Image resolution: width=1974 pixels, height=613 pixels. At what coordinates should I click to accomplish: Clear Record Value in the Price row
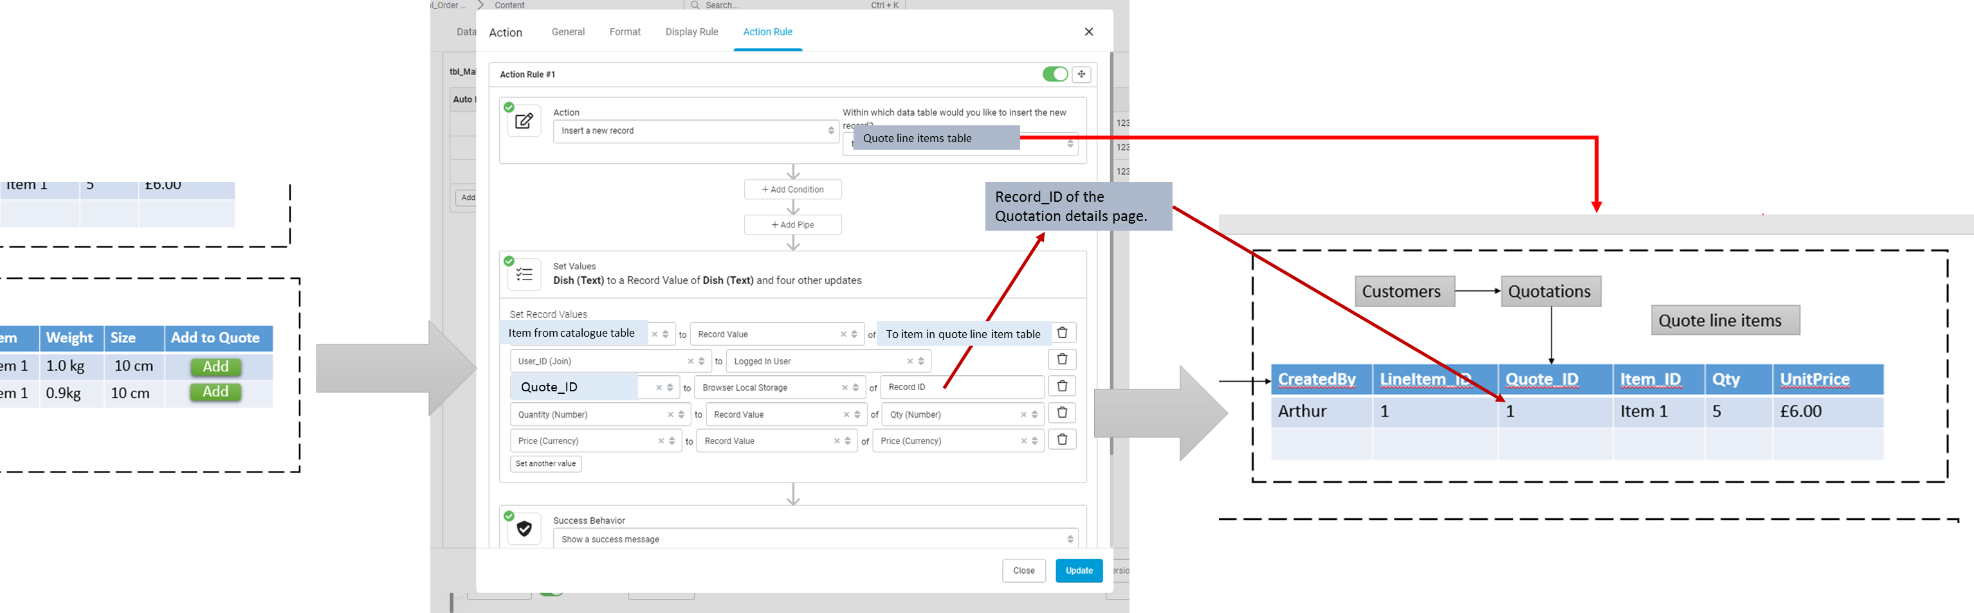tap(836, 441)
